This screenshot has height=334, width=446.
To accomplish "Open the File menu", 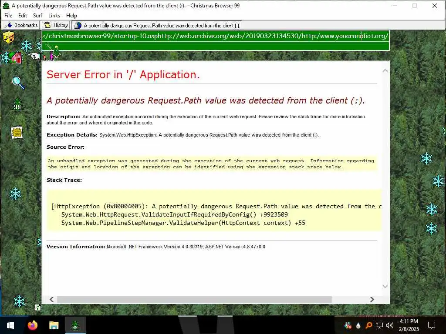I will coord(8,16).
